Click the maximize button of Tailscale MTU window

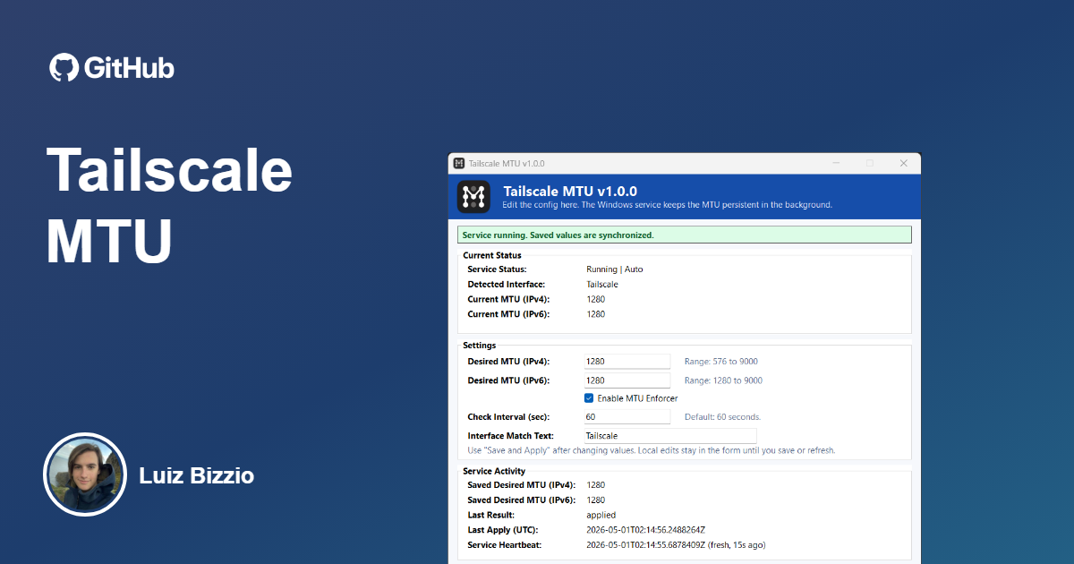click(870, 164)
